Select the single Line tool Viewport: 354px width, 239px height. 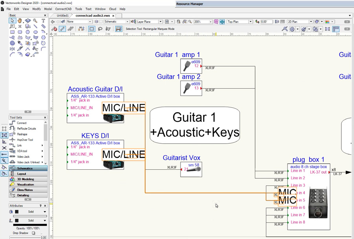point(35,26)
